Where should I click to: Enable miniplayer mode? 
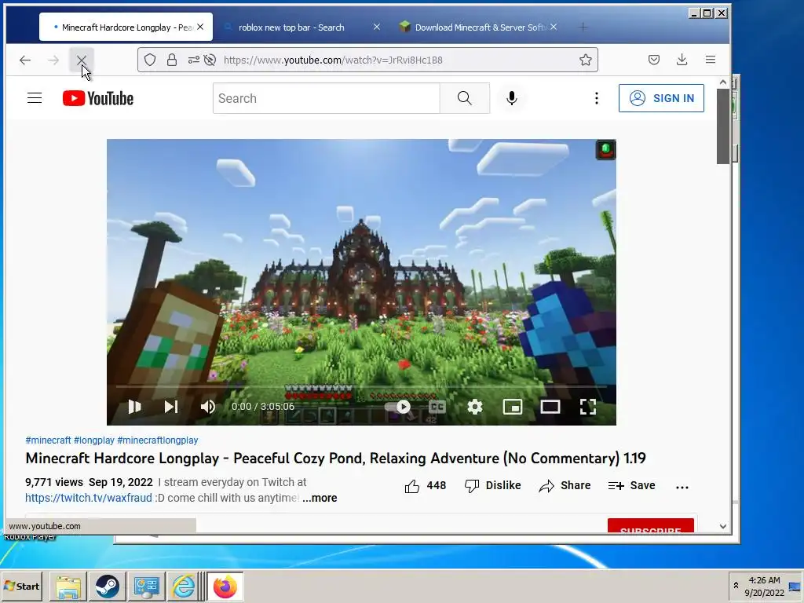click(512, 407)
